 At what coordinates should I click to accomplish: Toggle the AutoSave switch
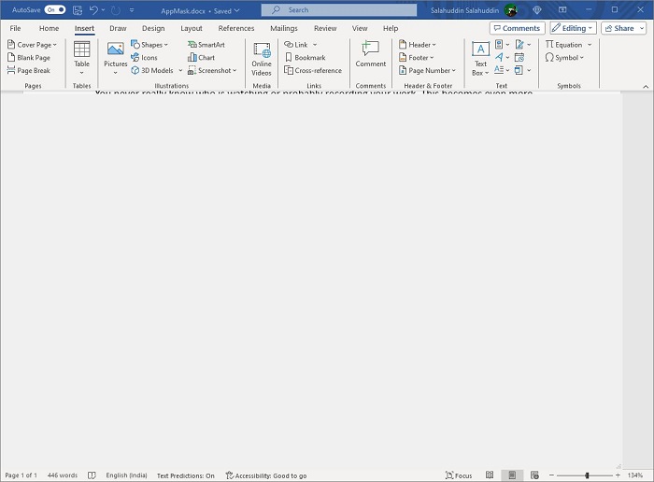point(55,10)
